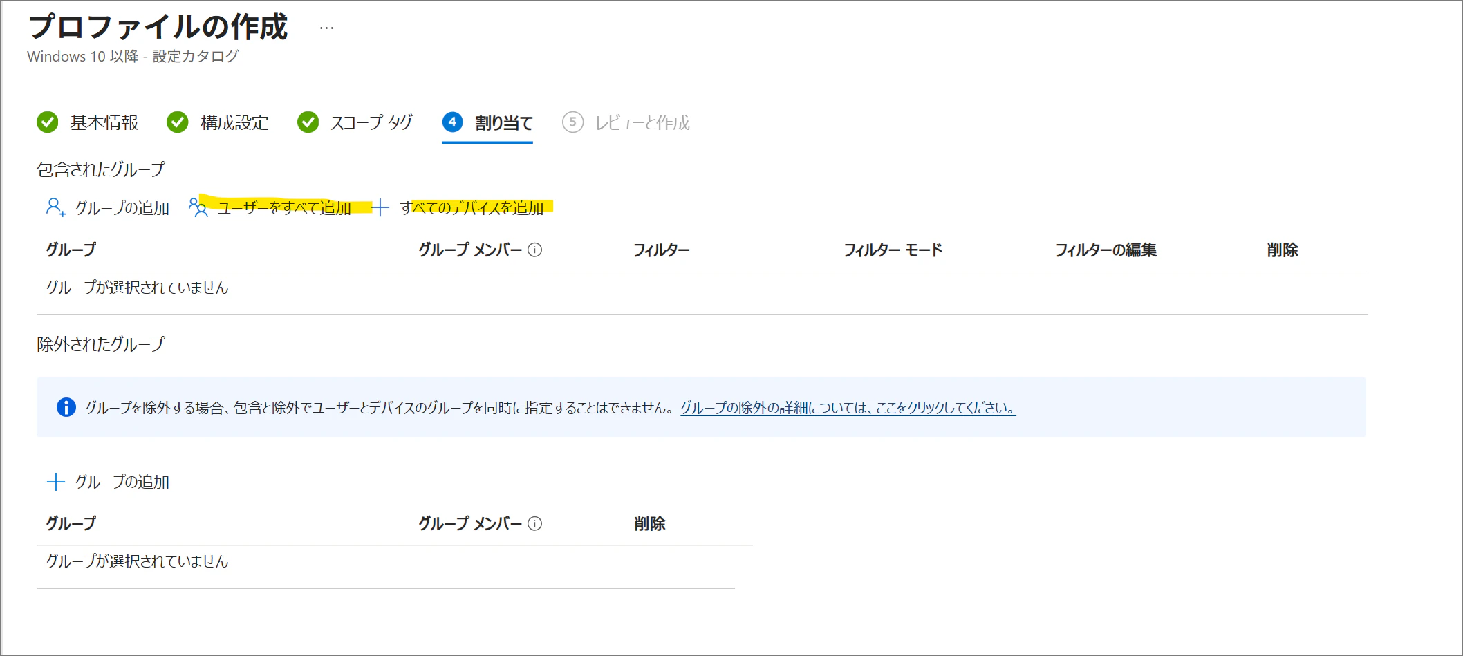
Task: Open the グループの除外の詳細 link
Action: tap(848, 408)
